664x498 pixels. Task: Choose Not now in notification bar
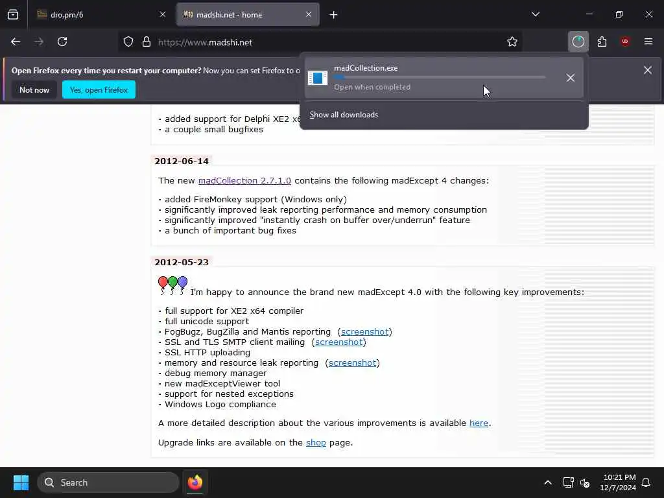point(34,89)
